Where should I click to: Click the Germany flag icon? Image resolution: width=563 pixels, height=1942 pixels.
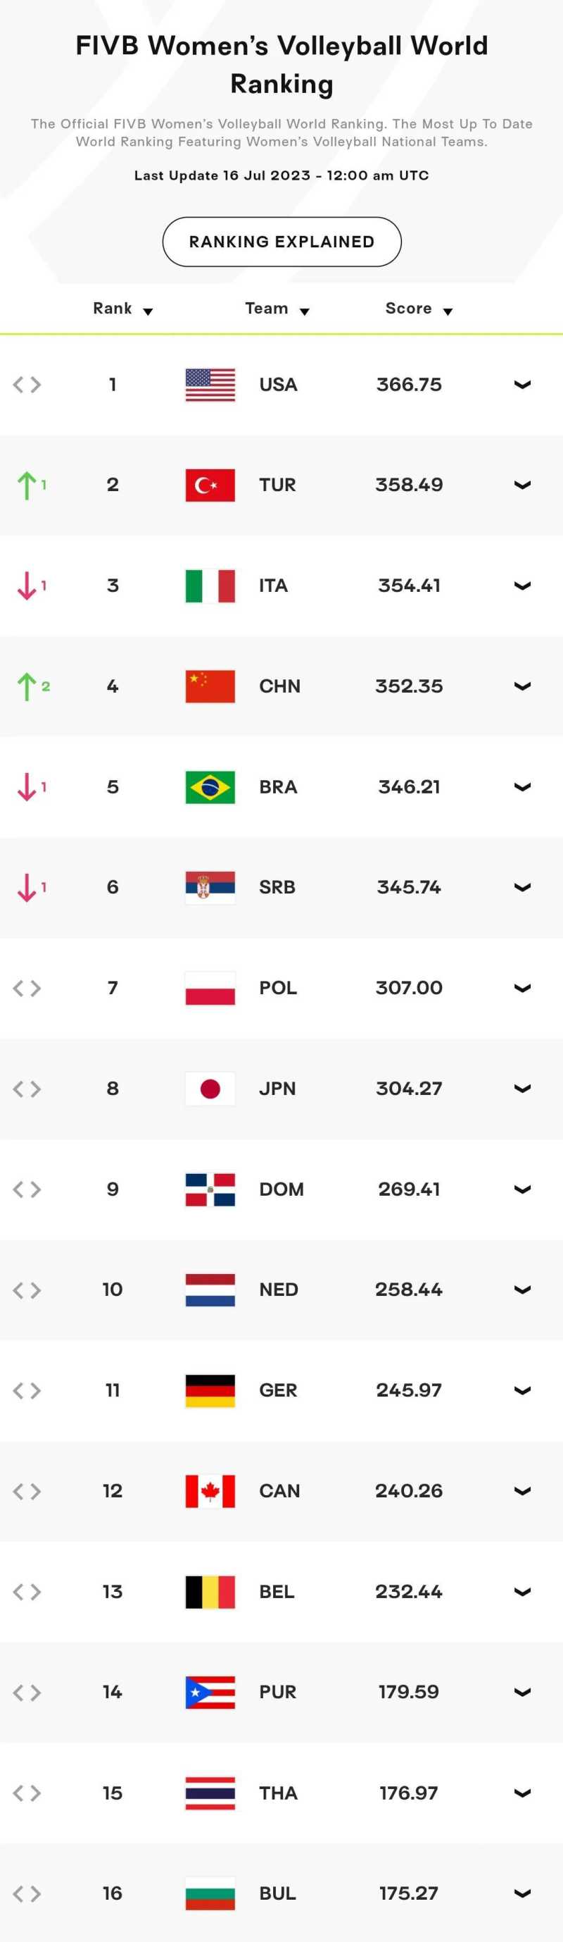[210, 1390]
